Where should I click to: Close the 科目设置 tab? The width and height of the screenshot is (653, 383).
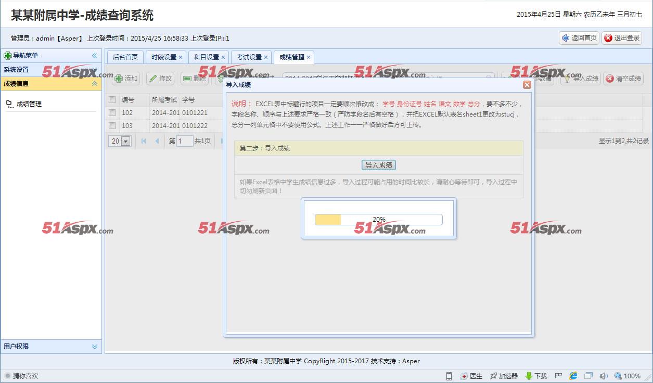coord(223,57)
